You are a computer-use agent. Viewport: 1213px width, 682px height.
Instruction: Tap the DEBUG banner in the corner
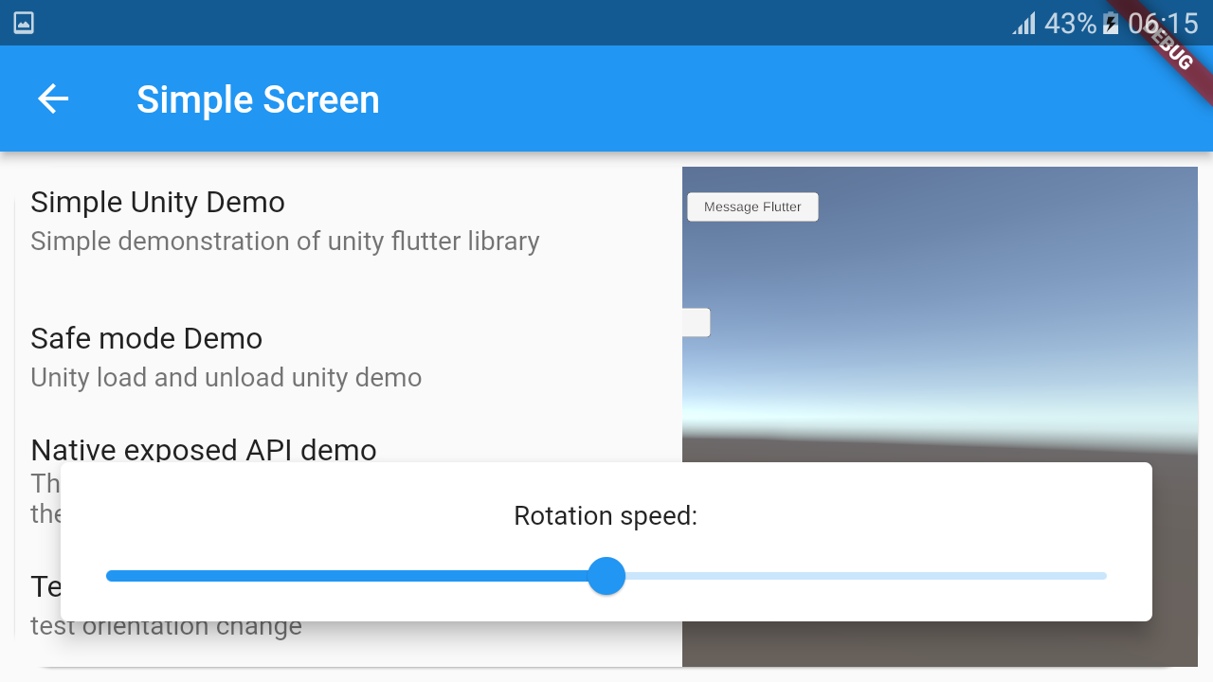pyautogui.click(x=1172, y=51)
